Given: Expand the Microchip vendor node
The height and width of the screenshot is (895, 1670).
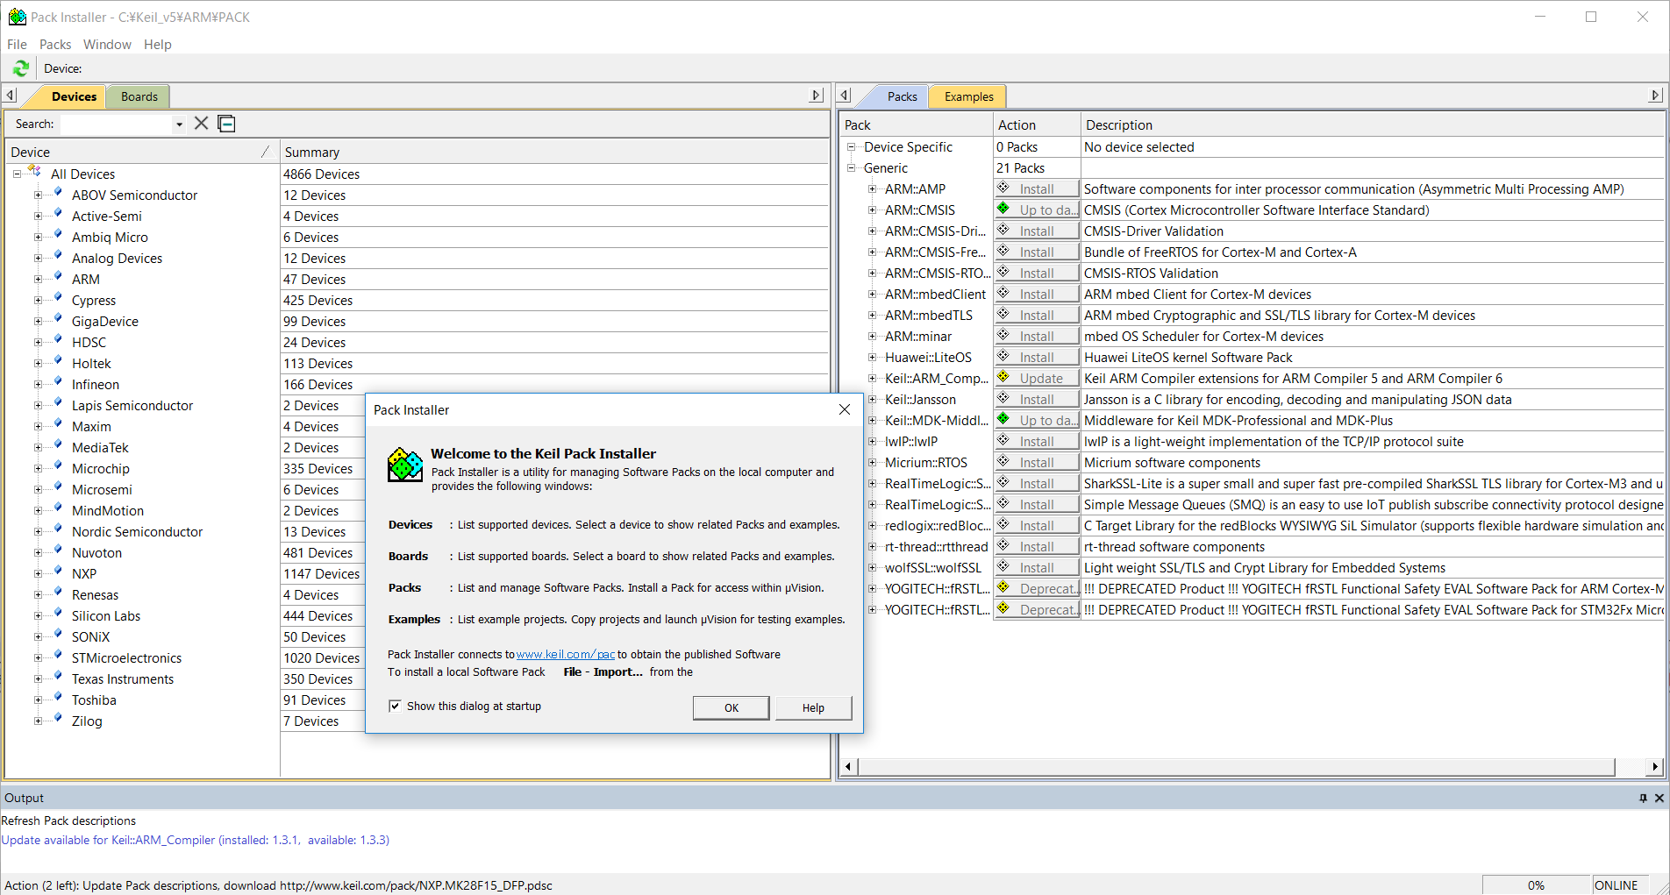Looking at the screenshot, I should point(38,469).
